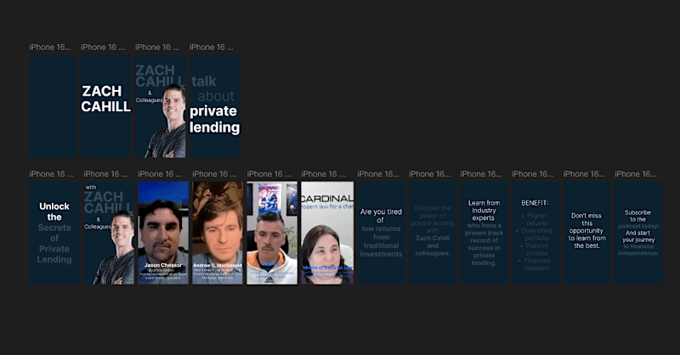680x355 pixels.
Task: Select the Andrew C. MacDonald video frame
Action: (218, 234)
